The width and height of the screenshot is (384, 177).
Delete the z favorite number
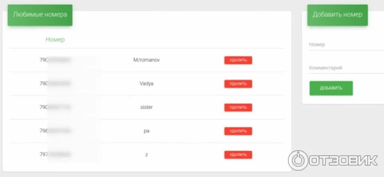pos(238,155)
